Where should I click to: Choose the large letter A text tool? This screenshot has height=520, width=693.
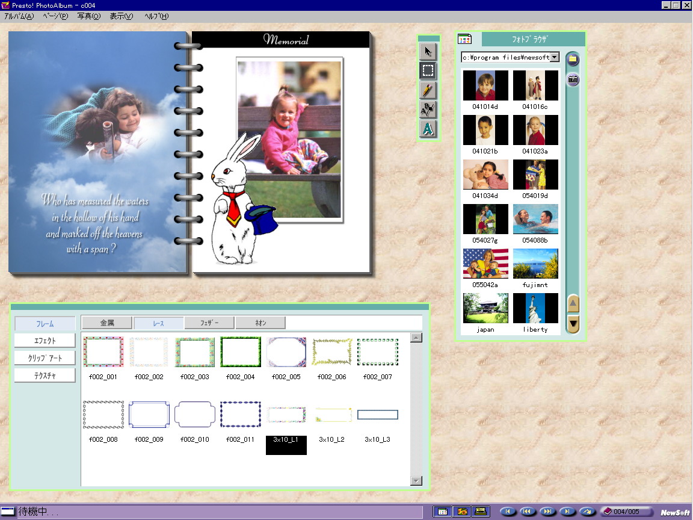coord(428,129)
